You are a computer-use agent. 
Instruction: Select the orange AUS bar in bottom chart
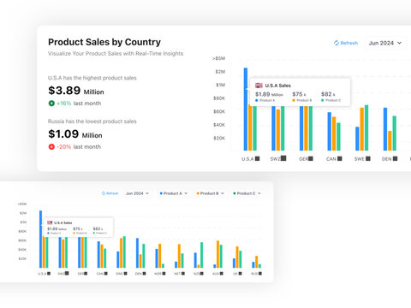point(217,254)
